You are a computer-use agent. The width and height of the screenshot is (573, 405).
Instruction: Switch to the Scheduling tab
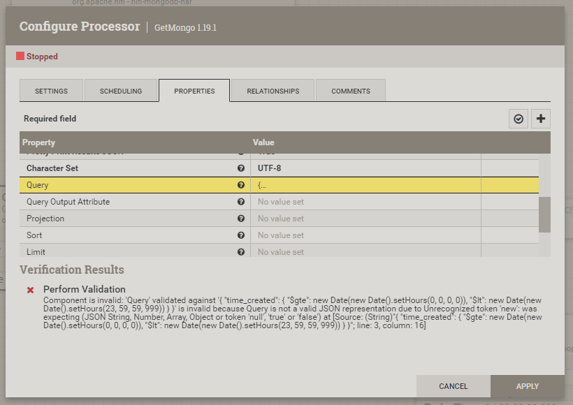click(x=122, y=90)
